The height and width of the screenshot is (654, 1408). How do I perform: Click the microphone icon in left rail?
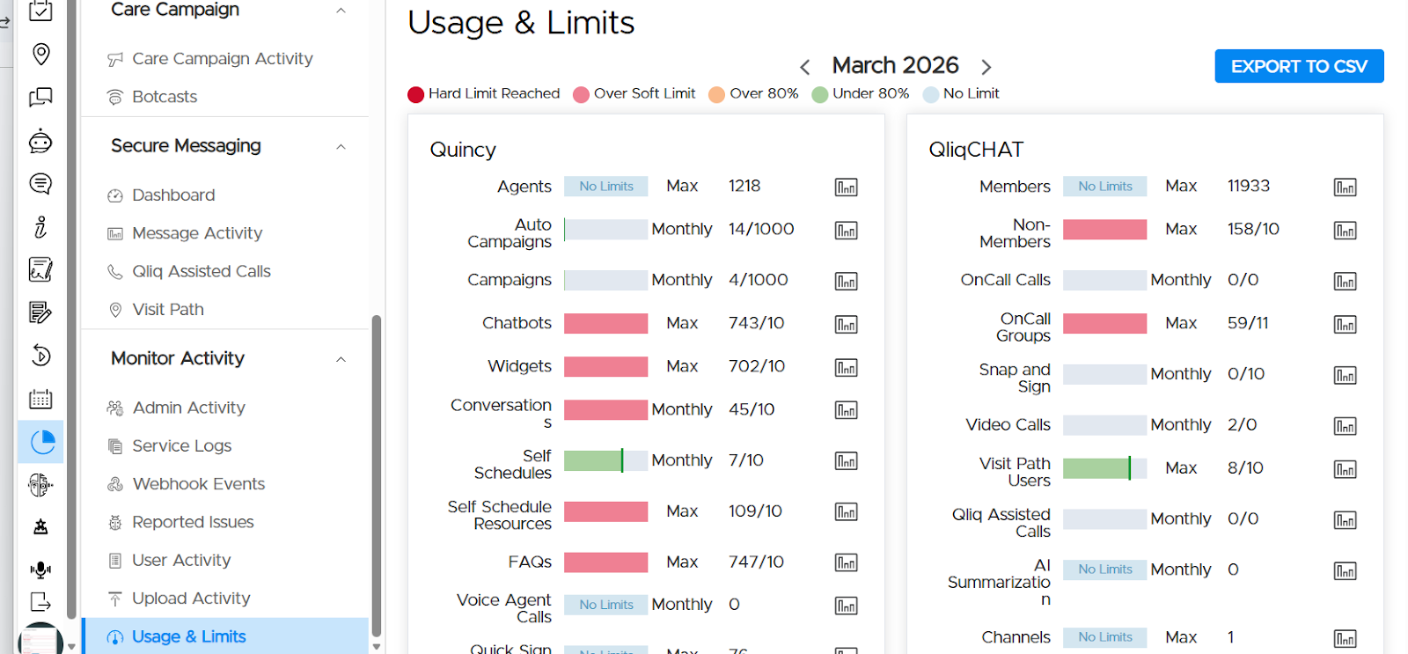pos(40,570)
